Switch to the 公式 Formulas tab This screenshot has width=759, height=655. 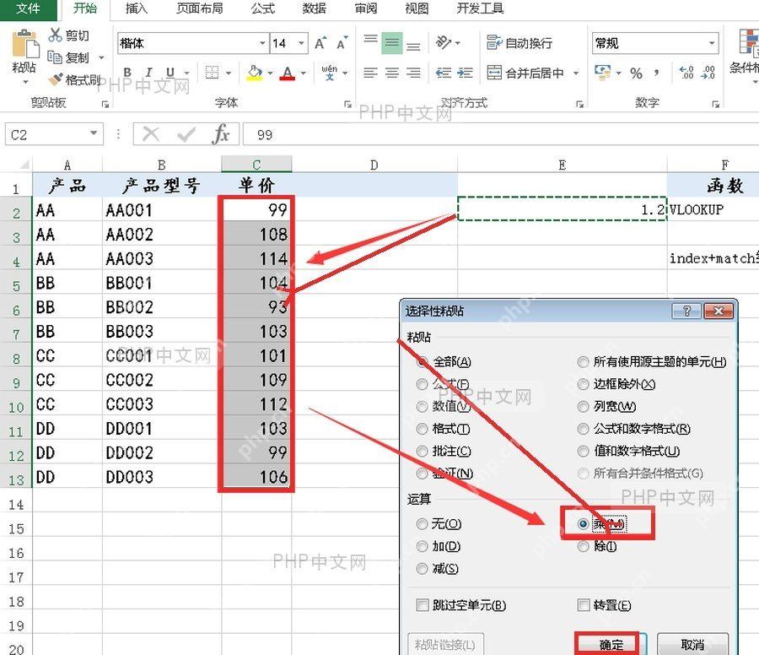[263, 8]
